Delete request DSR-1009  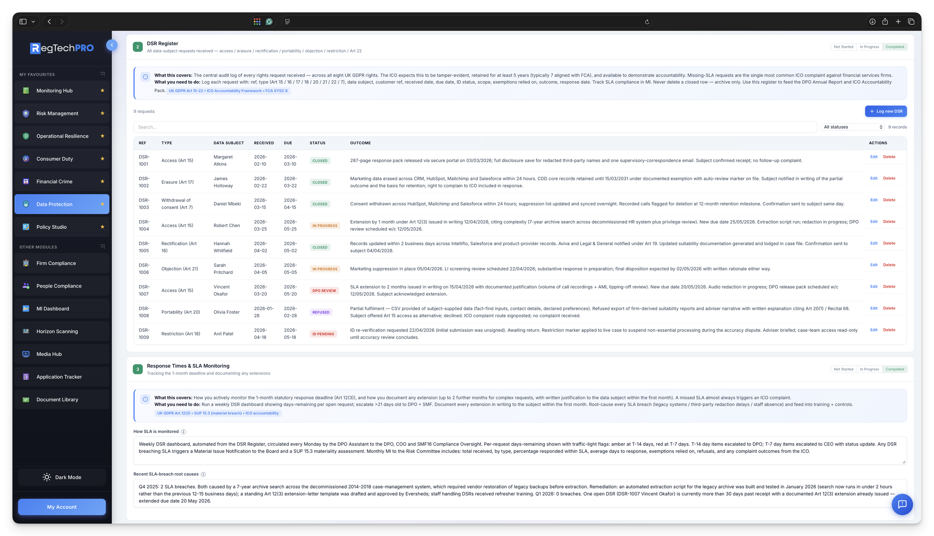pyautogui.click(x=889, y=330)
